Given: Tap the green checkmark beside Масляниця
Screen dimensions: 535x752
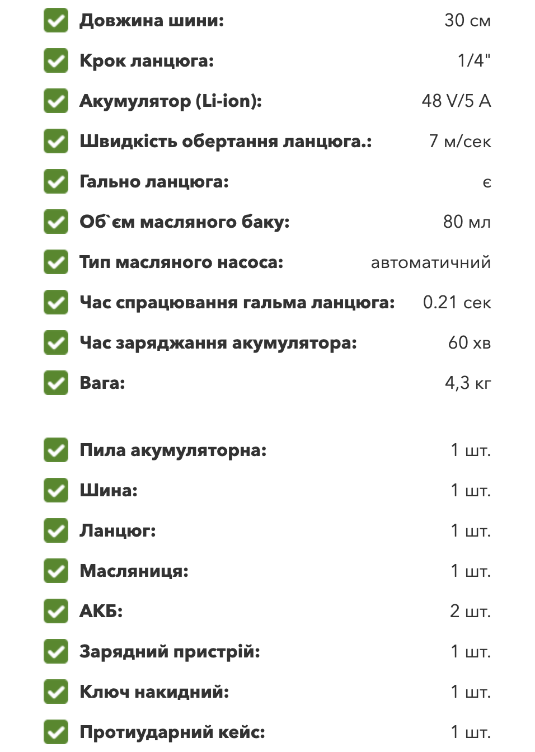Looking at the screenshot, I should coord(56,571).
